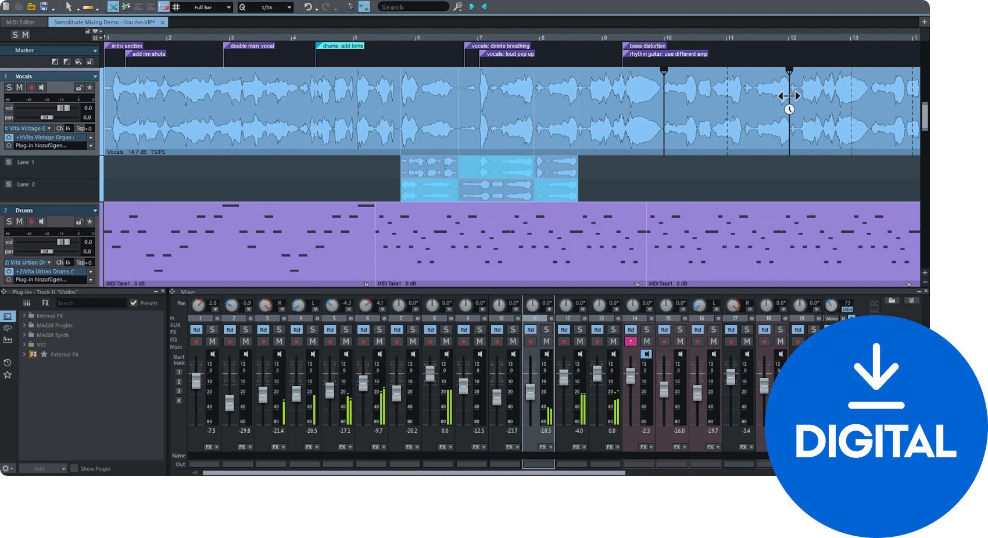This screenshot has height=538, width=988.
Task: Mute the Drums track
Action: tap(19, 221)
